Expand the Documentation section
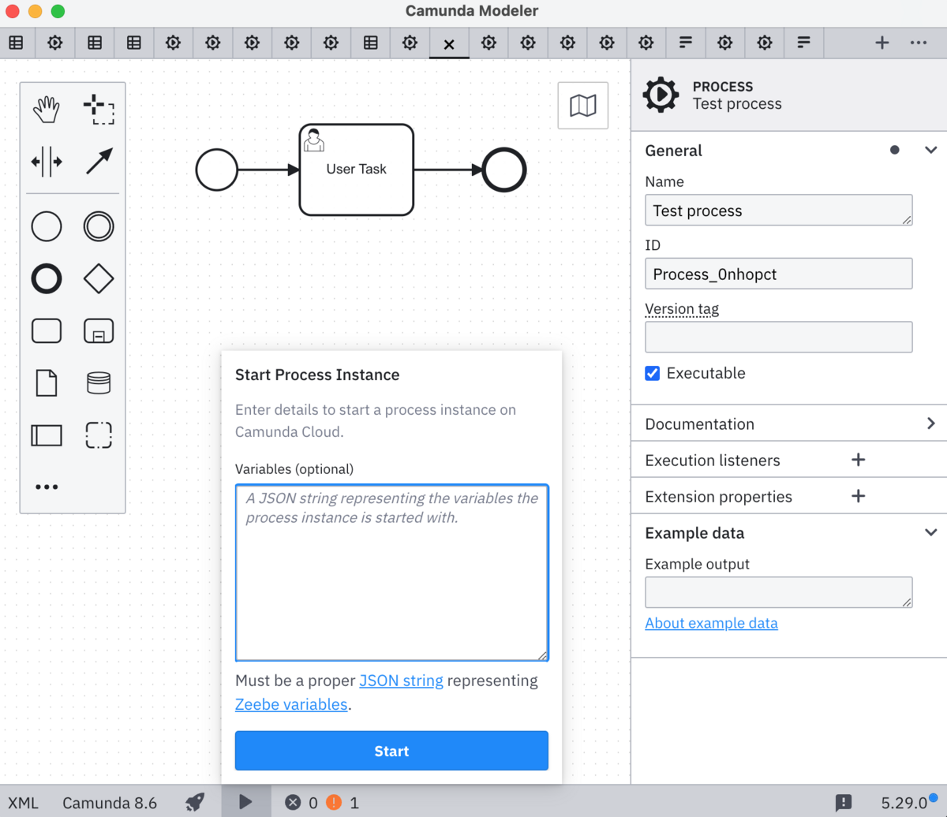The height and width of the screenshot is (817, 947). 789,423
